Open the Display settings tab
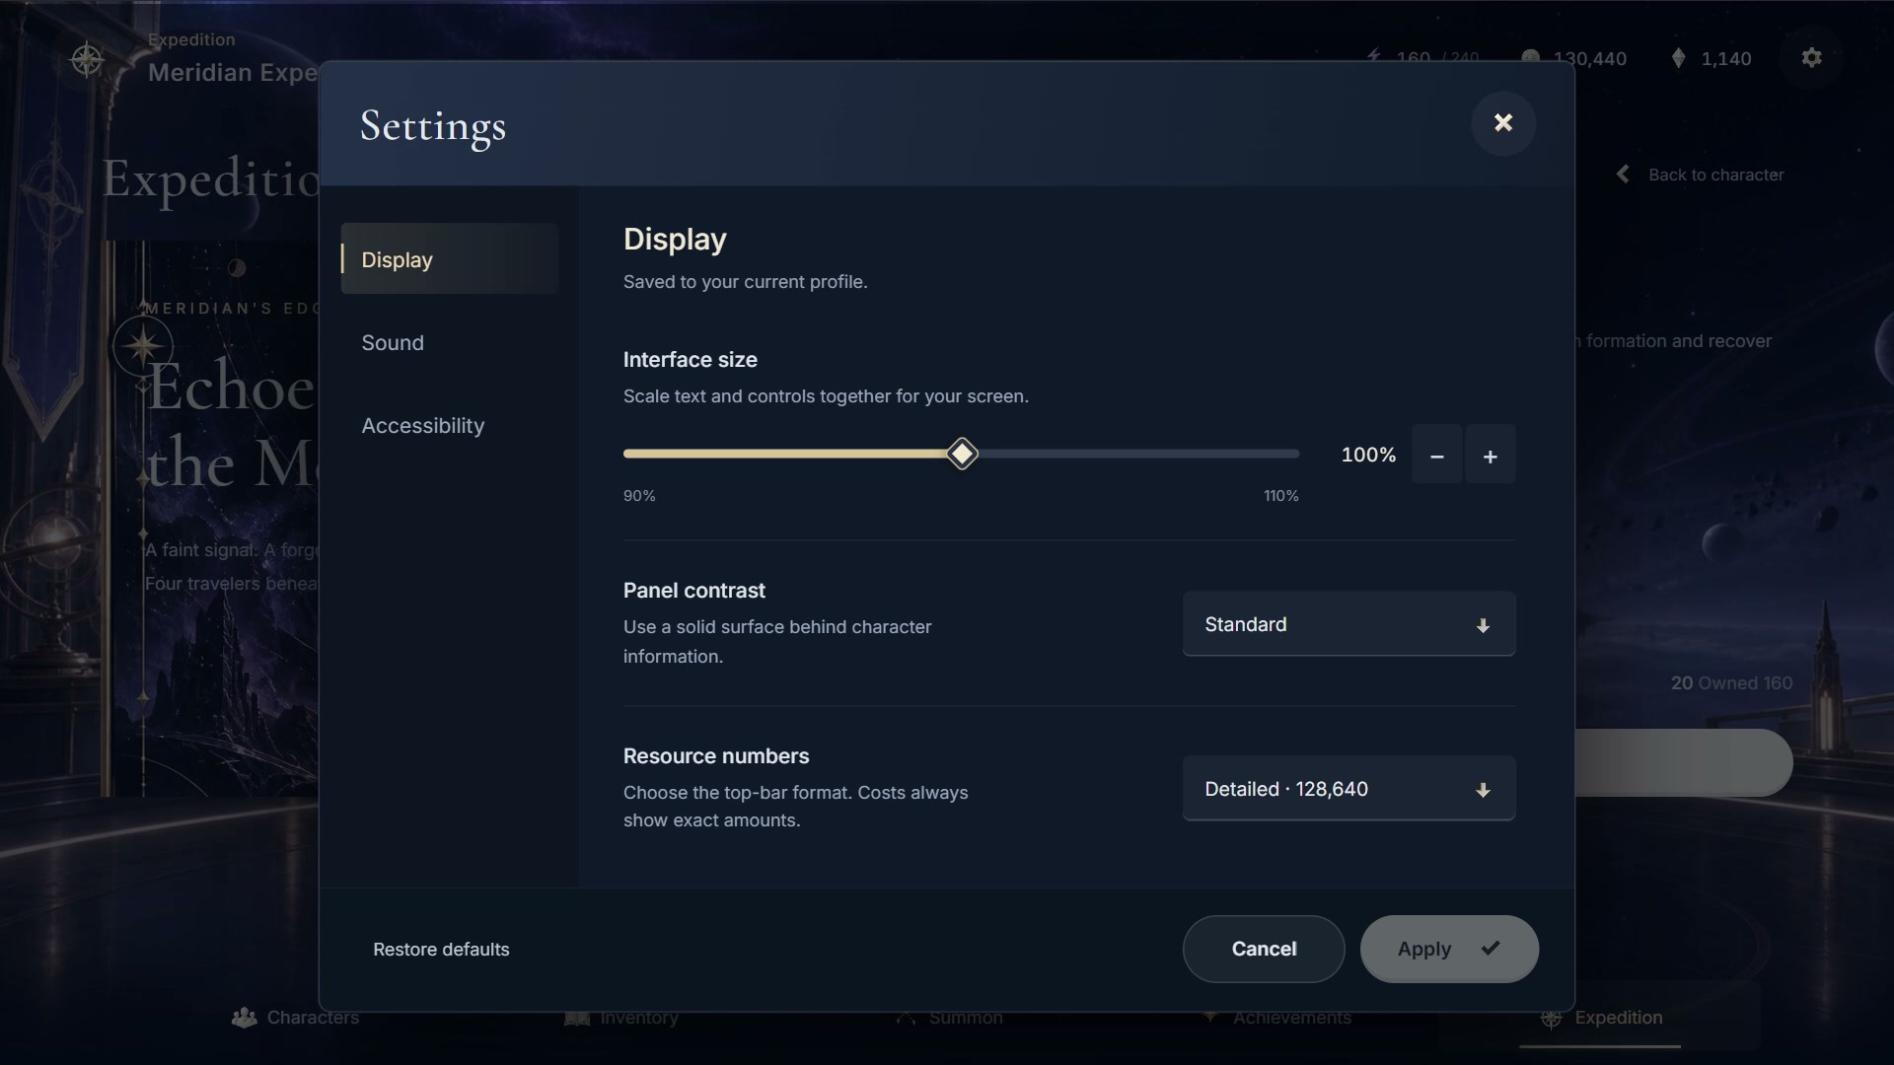The height and width of the screenshot is (1065, 1894). [x=450, y=259]
